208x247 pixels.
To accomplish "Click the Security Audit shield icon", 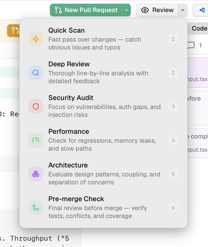I will tap(36, 106).
